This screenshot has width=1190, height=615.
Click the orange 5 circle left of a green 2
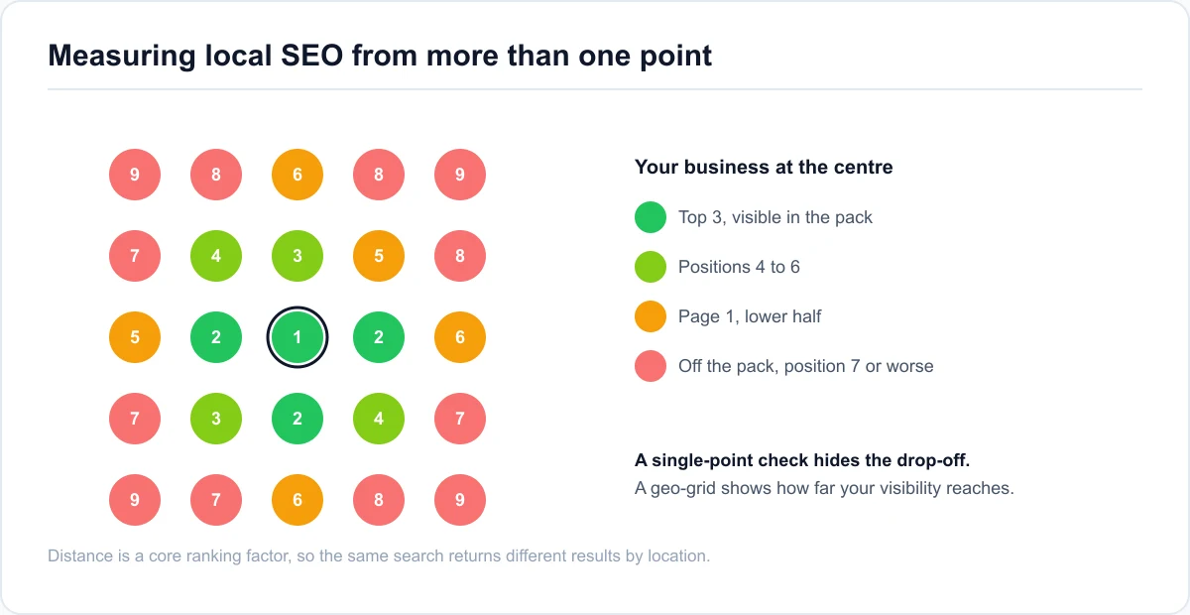coord(135,337)
